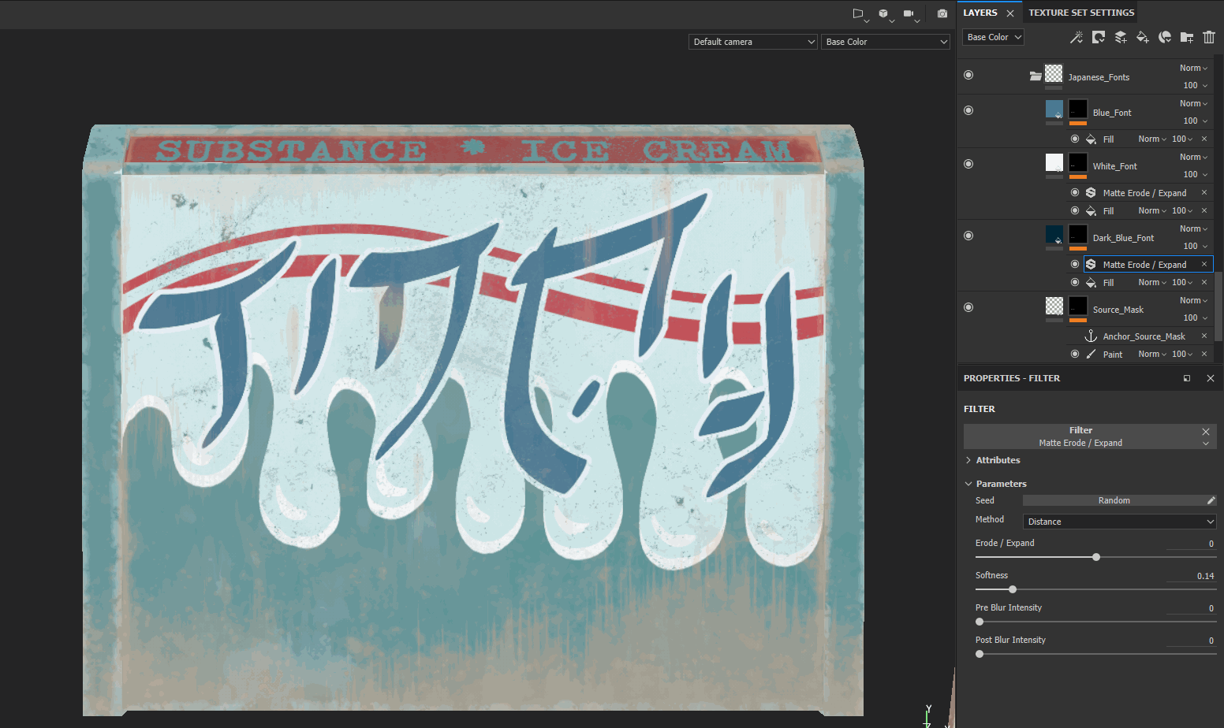
Task: Click the fill bucket icon under Blue_Font
Action: tap(1091, 139)
